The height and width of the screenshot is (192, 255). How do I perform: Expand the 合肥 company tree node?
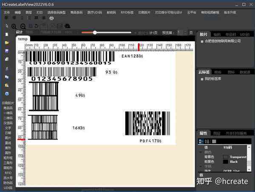(202, 42)
